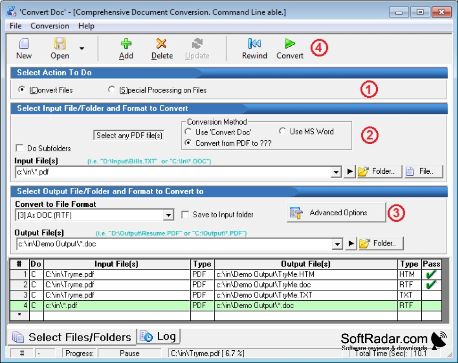Click output cell 'c:\in\Demo Output\*.doc' in row 4

(306, 305)
